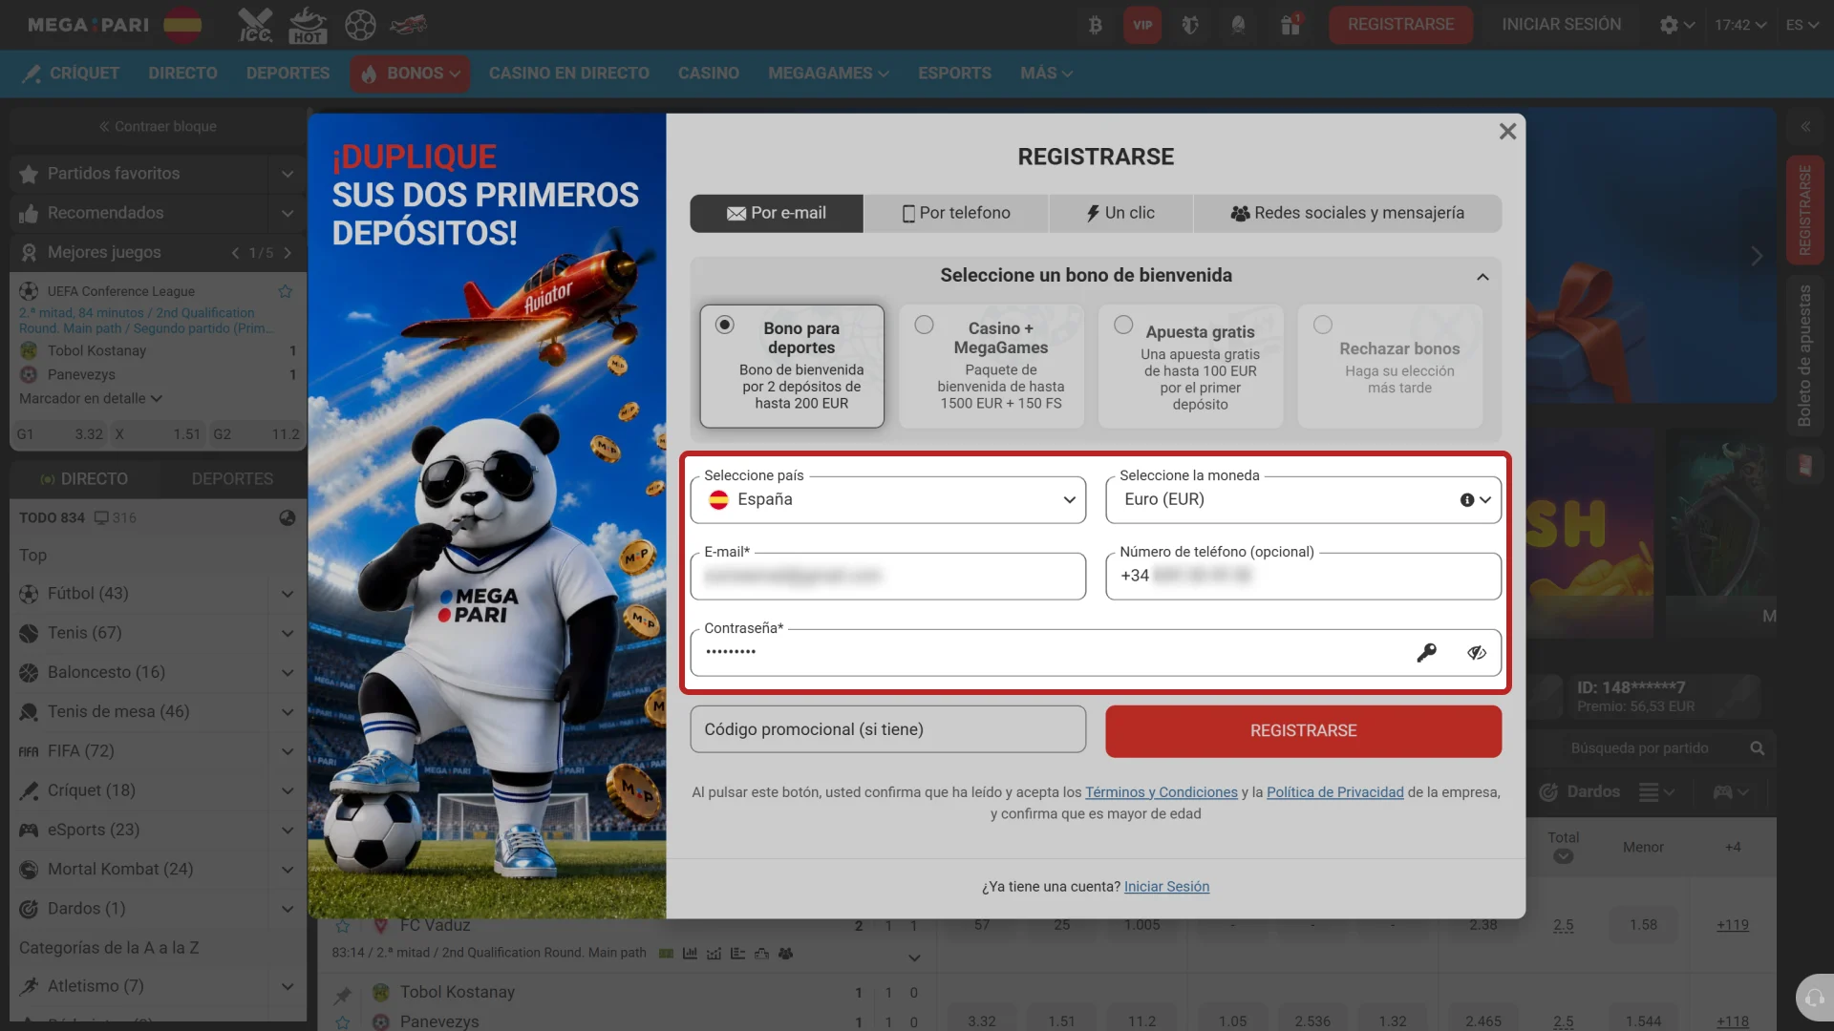Select Bono para deportes radio option
The height and width of the screenshot is (1031, 1834).
point(725,325)
